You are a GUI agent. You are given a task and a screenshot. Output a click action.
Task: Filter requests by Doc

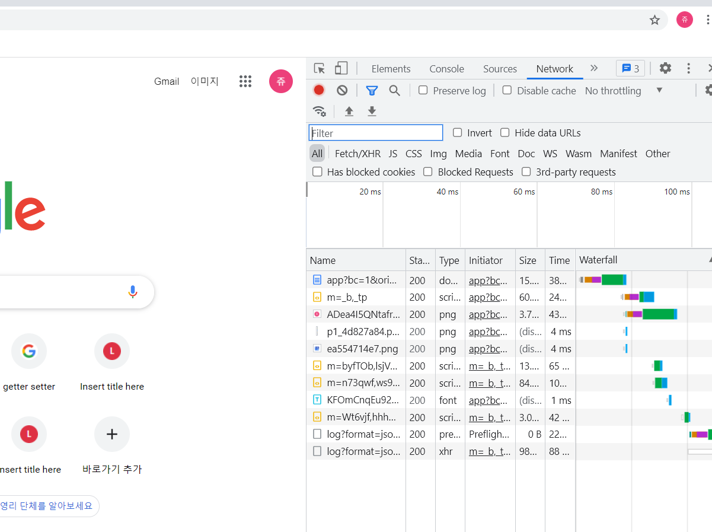tap(526, 154)
